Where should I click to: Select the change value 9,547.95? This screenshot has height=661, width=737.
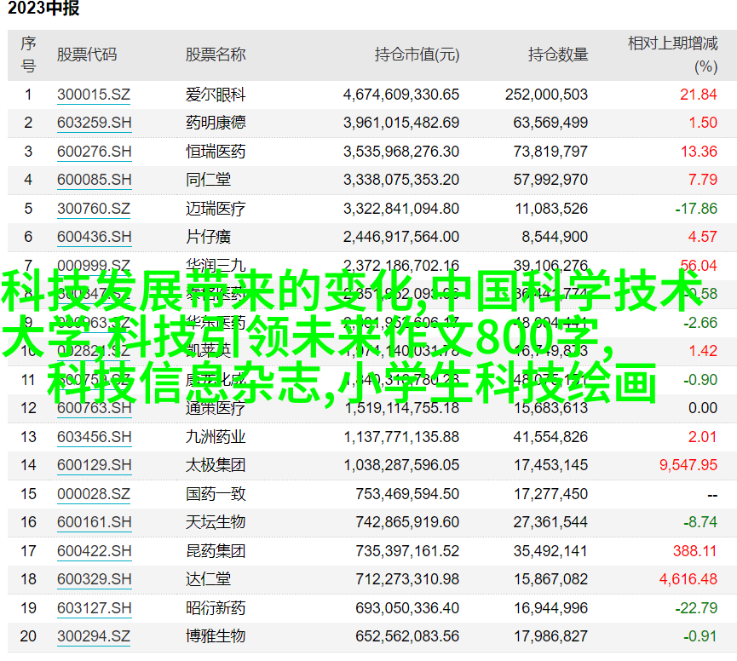point(688,465)
